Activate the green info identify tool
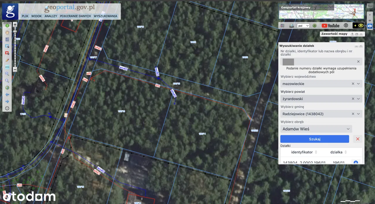Image resolution: width=375 pixels, height=204 pixels. [7, 26]
